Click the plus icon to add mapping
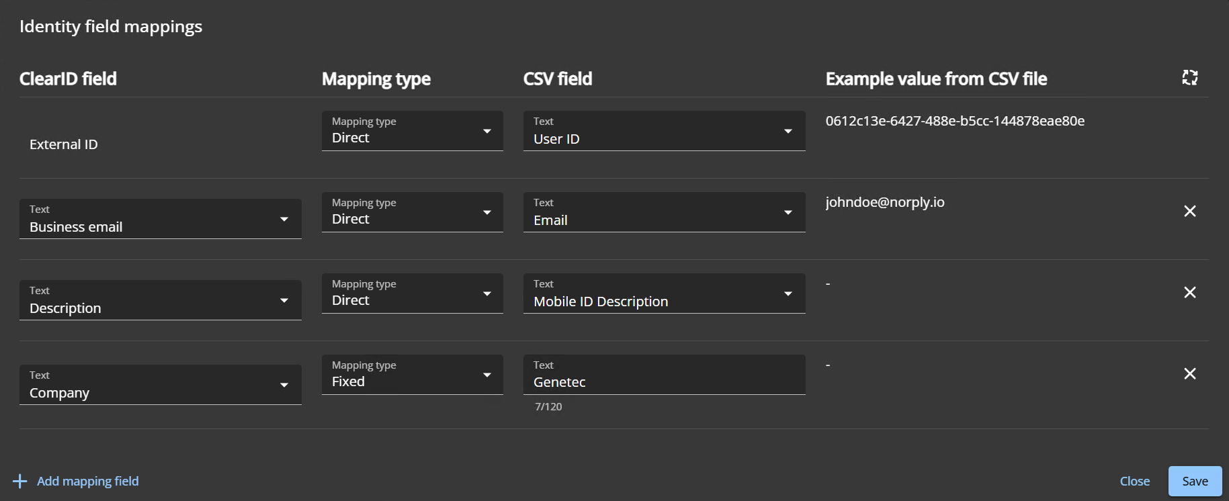Screen dimensions: 1229x501 (x=20, y=482)
